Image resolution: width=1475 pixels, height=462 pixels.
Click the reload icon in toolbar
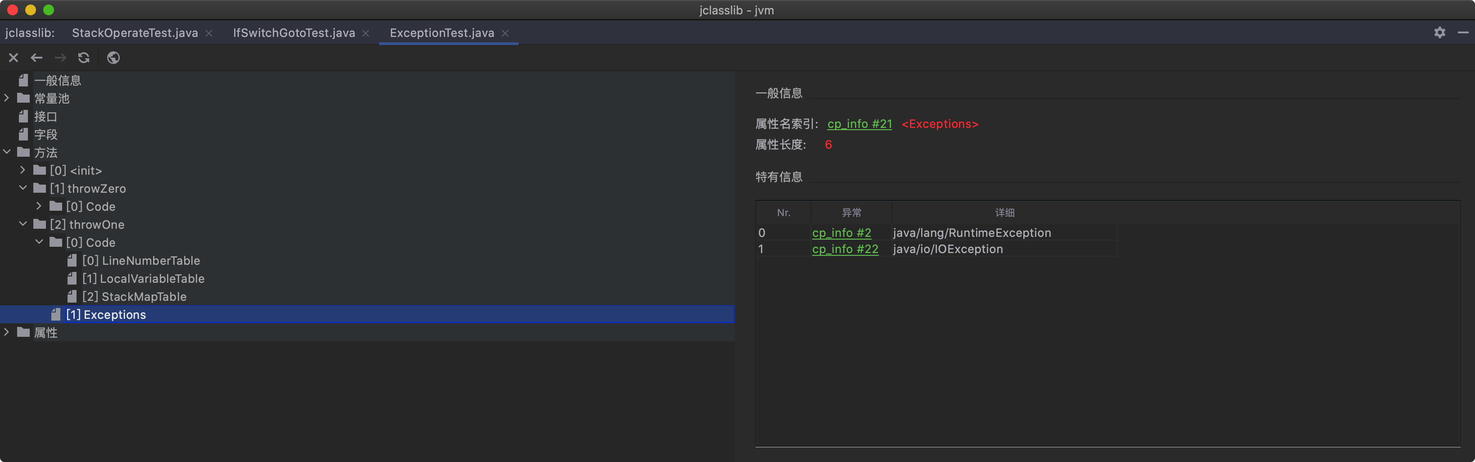[84, 58]
